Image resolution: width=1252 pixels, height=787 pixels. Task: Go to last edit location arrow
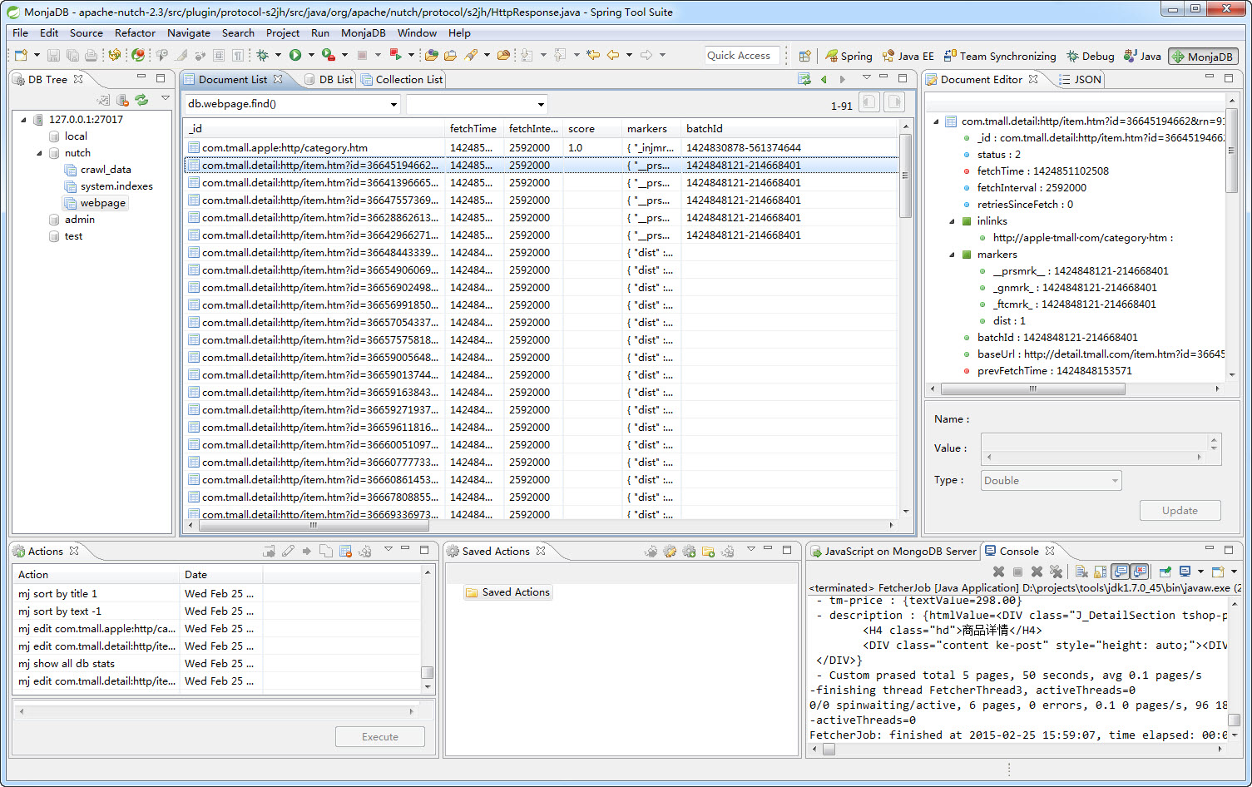coord(593,56)
